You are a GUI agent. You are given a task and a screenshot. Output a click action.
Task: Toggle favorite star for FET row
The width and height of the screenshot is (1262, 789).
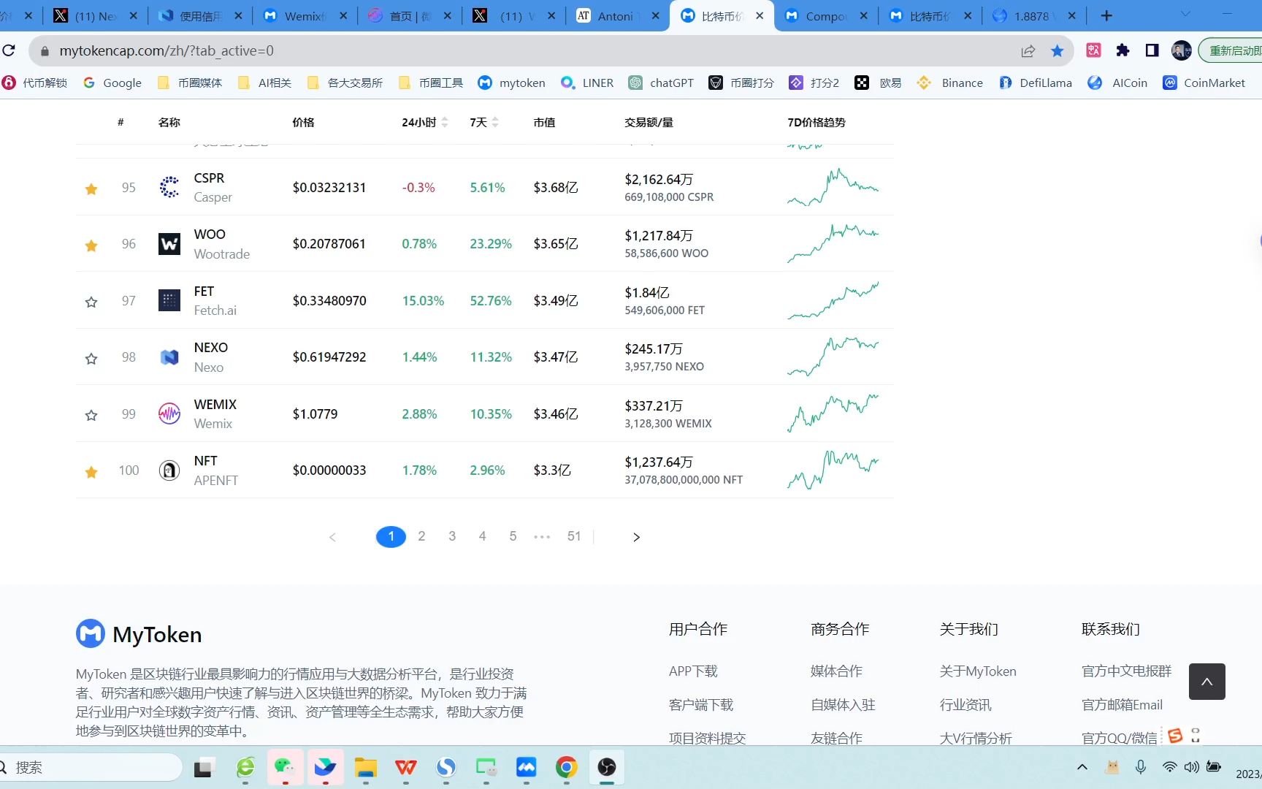click(91, 302)
